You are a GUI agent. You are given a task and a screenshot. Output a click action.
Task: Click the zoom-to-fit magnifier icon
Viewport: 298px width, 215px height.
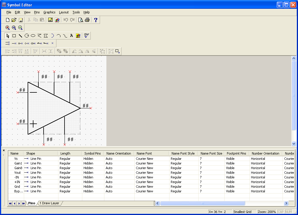[x=14, y=28]
